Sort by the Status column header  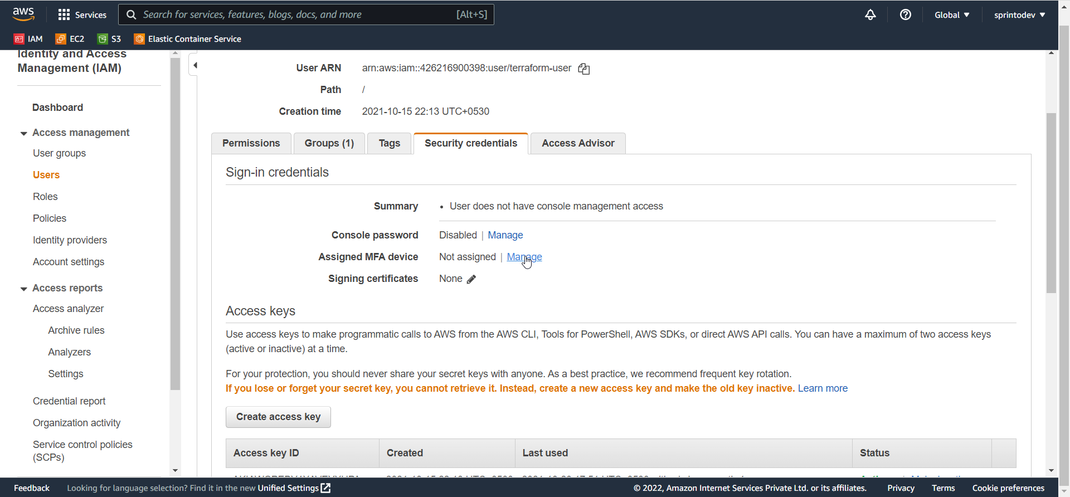(922, 453)
